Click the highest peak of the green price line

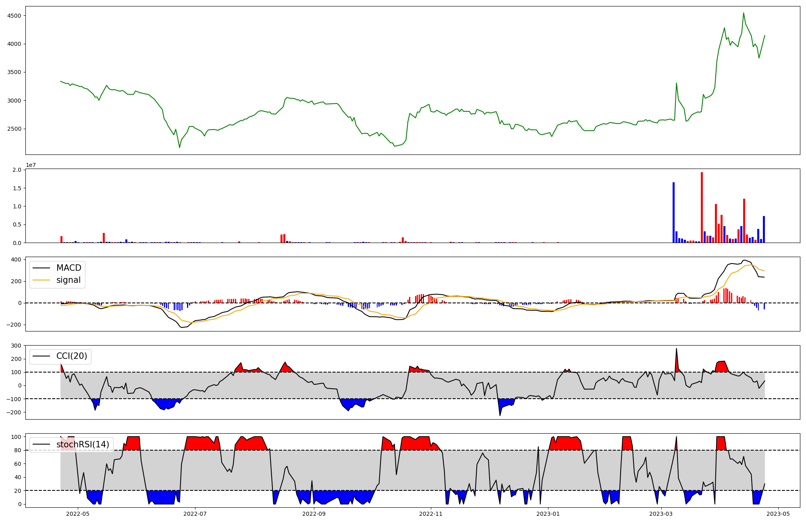coord(744,13)
